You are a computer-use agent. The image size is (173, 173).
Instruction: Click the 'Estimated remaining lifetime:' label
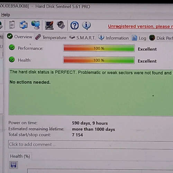coord(36,129)
